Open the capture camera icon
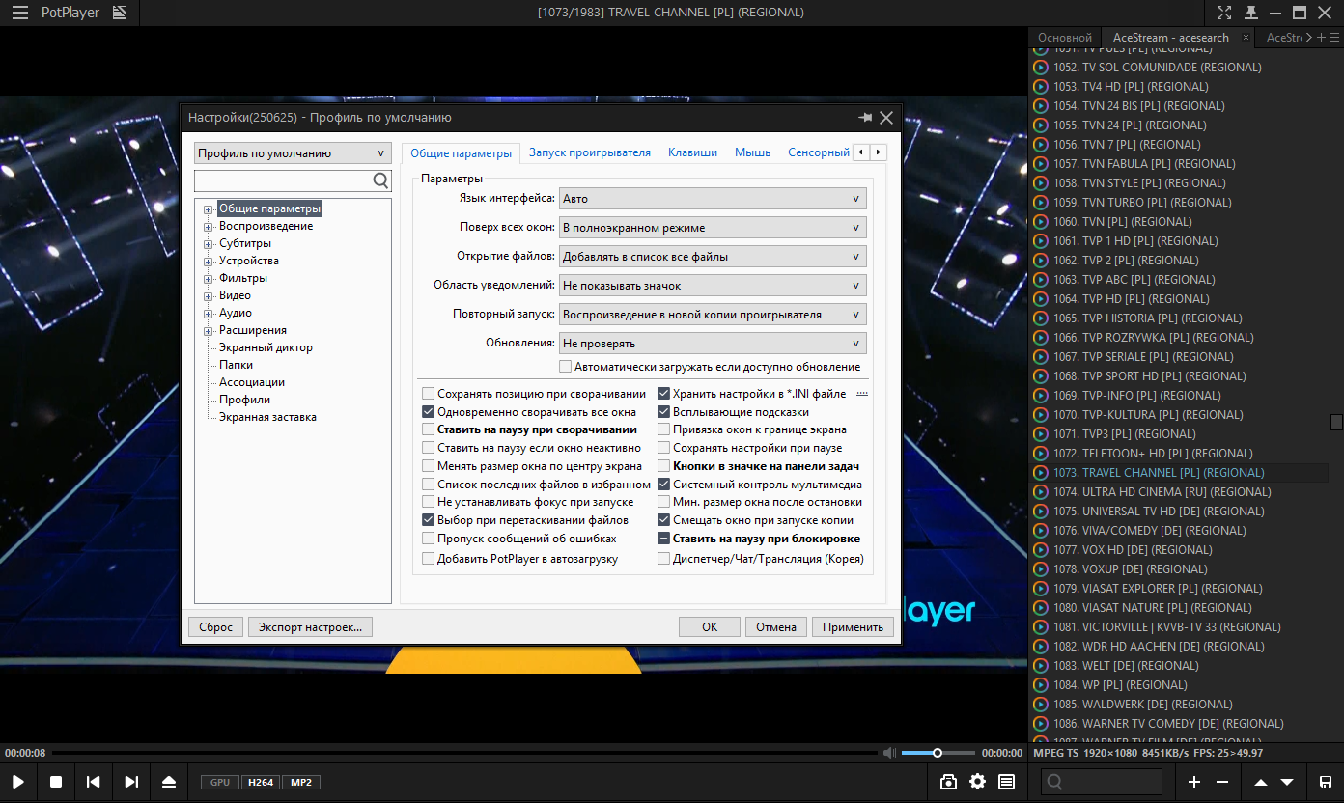 pyautogui.click(x=948, y=782)
